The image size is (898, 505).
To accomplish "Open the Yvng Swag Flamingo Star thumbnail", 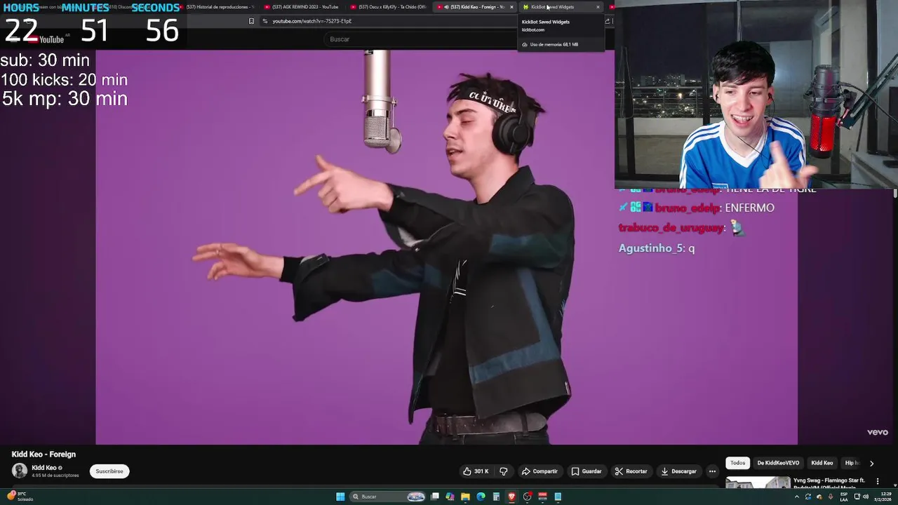I will (x=758, y=483).
